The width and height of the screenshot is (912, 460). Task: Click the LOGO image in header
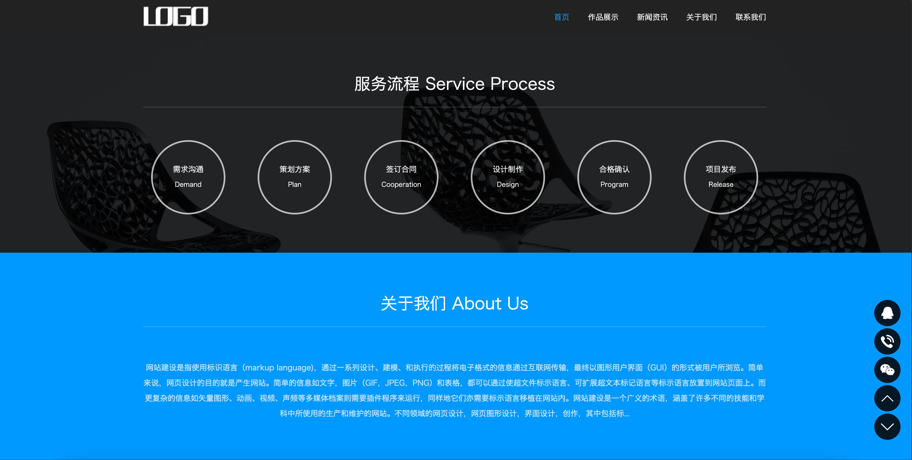click(176, 16)
